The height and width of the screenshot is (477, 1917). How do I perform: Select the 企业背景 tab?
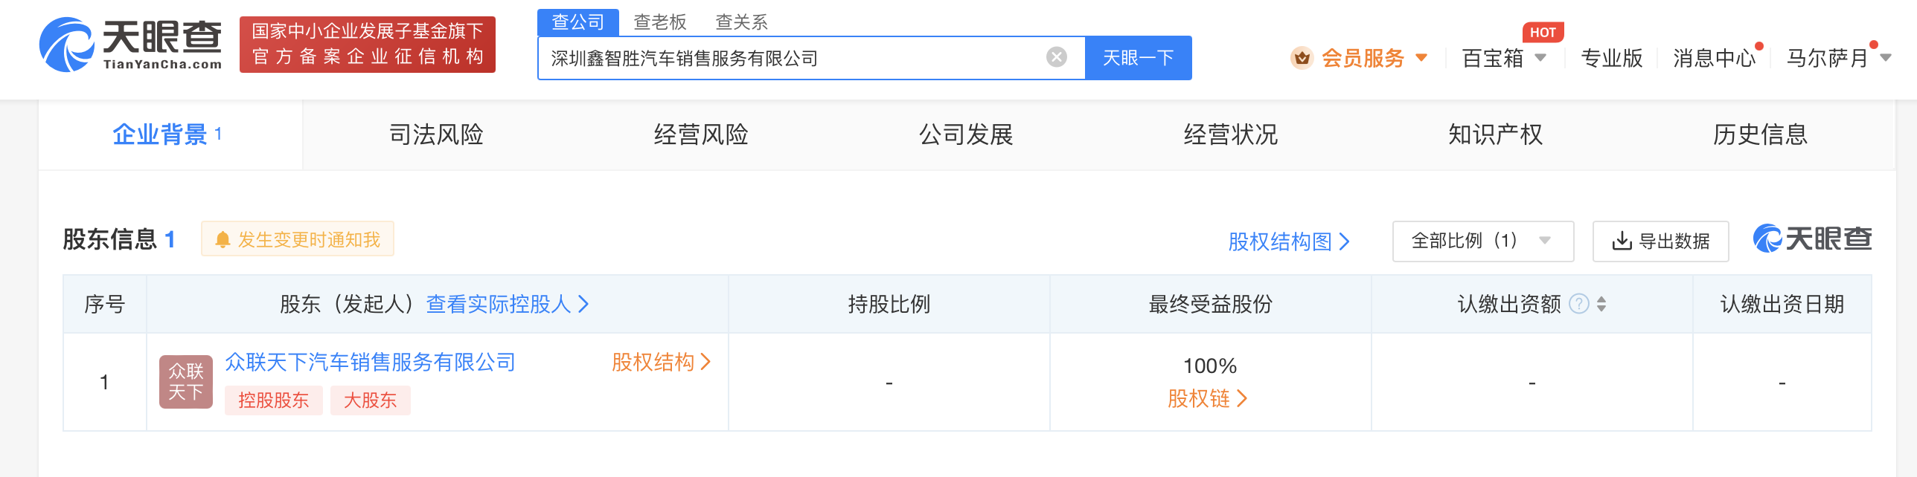pyautogui.click(x=170, y=134)
